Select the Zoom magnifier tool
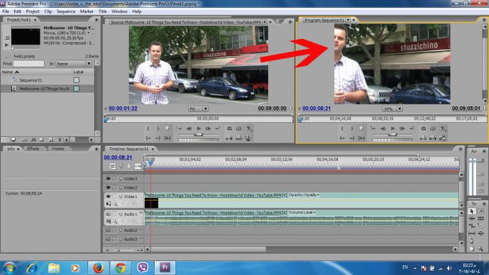489x275 pixels. point(481,248)
